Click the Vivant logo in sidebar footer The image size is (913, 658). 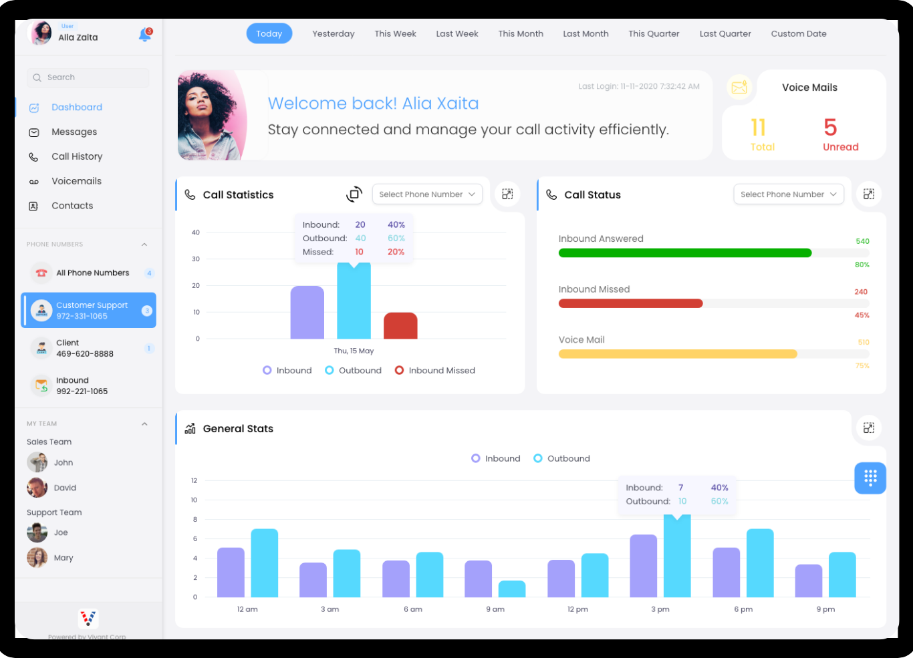click(x=88, y=618)
